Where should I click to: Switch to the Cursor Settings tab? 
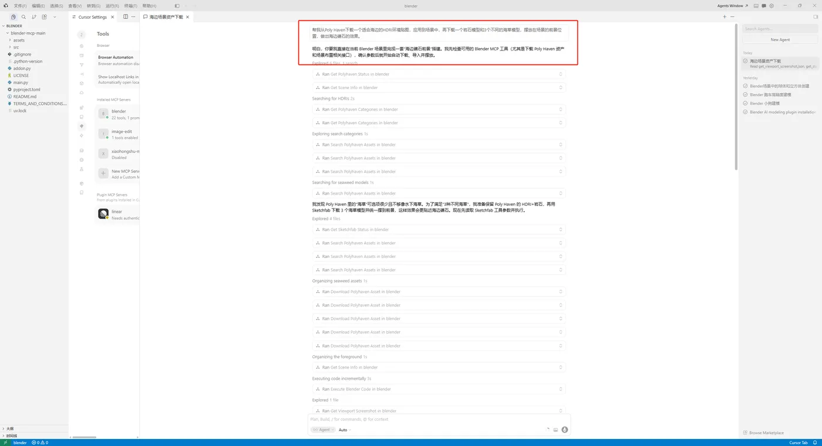pos(93,17)
